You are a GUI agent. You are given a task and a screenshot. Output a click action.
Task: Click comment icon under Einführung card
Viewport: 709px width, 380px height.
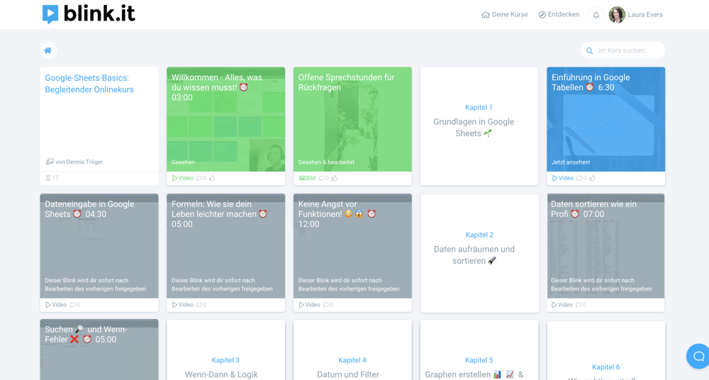(579, 178)
